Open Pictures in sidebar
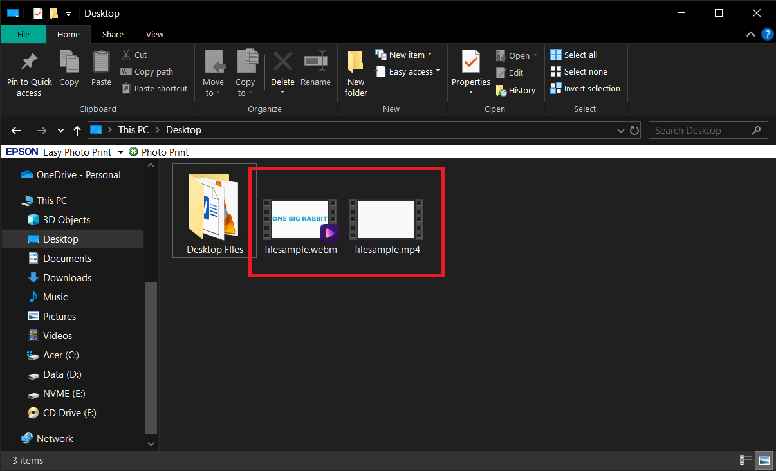776x471 pixels. pos(59,317)
